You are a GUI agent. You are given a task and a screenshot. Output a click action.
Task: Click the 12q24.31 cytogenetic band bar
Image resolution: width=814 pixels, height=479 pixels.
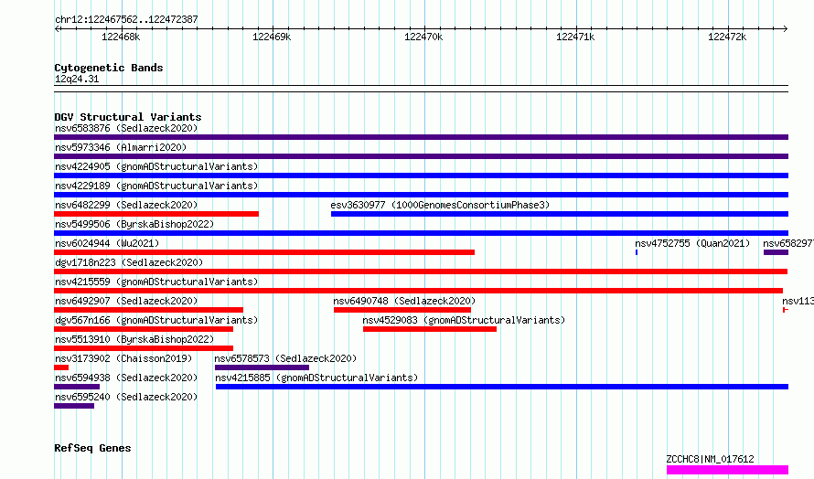421,89
